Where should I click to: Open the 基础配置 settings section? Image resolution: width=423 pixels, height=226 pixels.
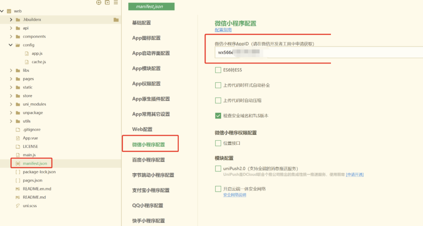141,23
